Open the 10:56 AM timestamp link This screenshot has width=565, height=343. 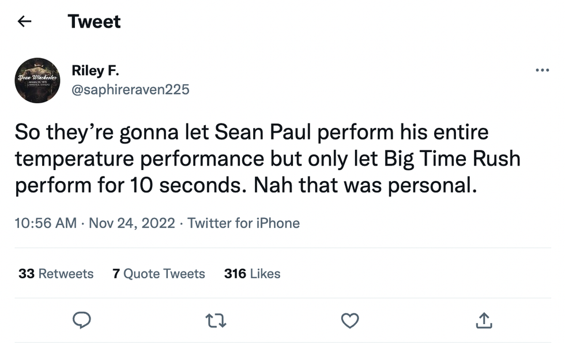pos(46,223)
